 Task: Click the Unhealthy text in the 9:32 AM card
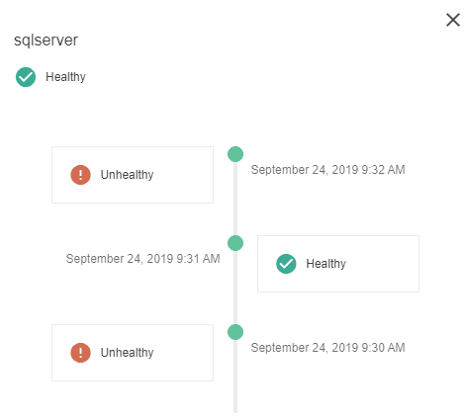(x=127, y=175)
